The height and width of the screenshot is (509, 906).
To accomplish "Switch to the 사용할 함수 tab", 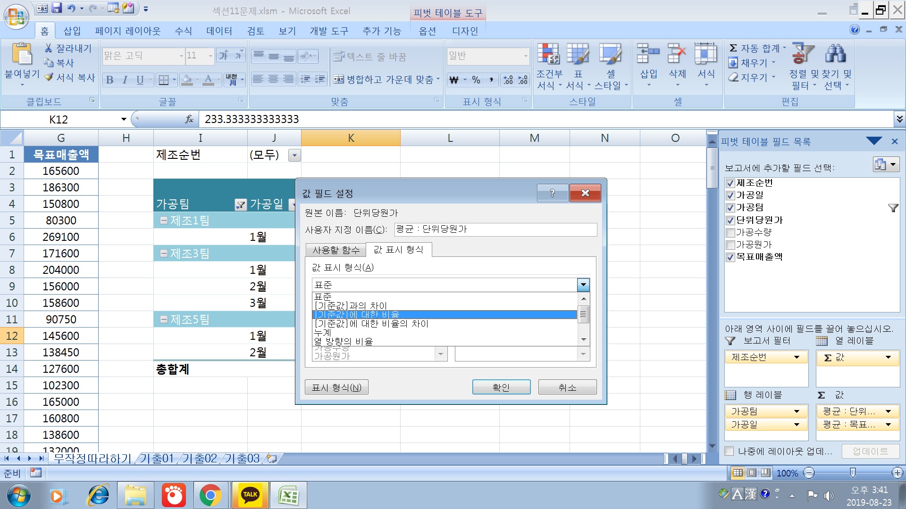I will 336,250.
